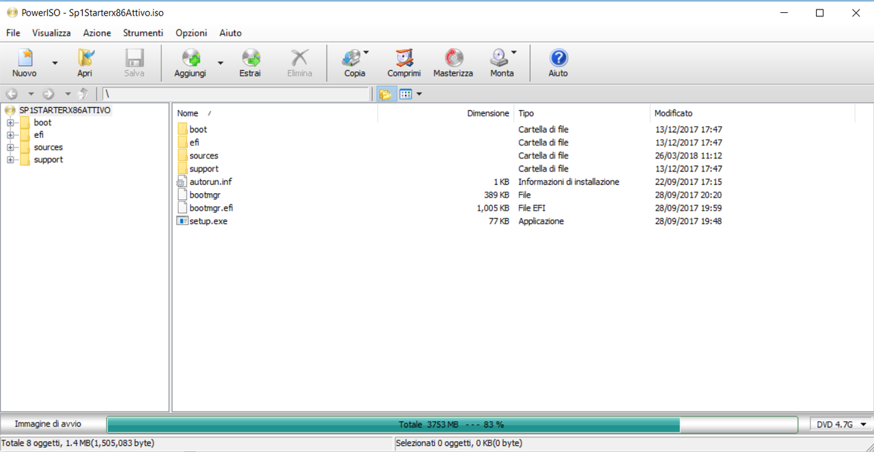
Task: Select the support folder icon in list
Action: [182, 169]
